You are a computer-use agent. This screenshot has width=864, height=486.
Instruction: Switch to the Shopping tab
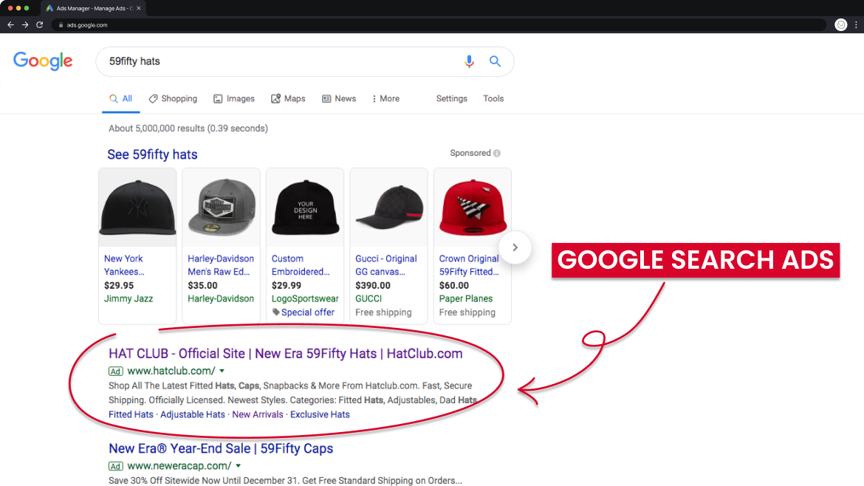pos(173,98)
